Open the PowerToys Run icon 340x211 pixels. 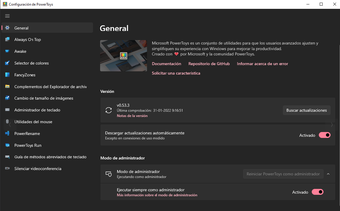[7, 145]
